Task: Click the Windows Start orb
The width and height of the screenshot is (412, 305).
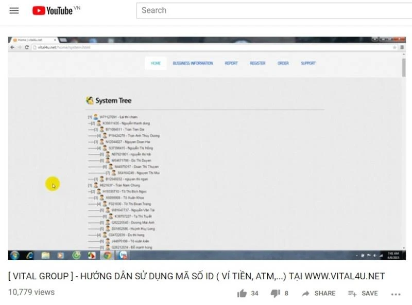Action: point(15,255)
